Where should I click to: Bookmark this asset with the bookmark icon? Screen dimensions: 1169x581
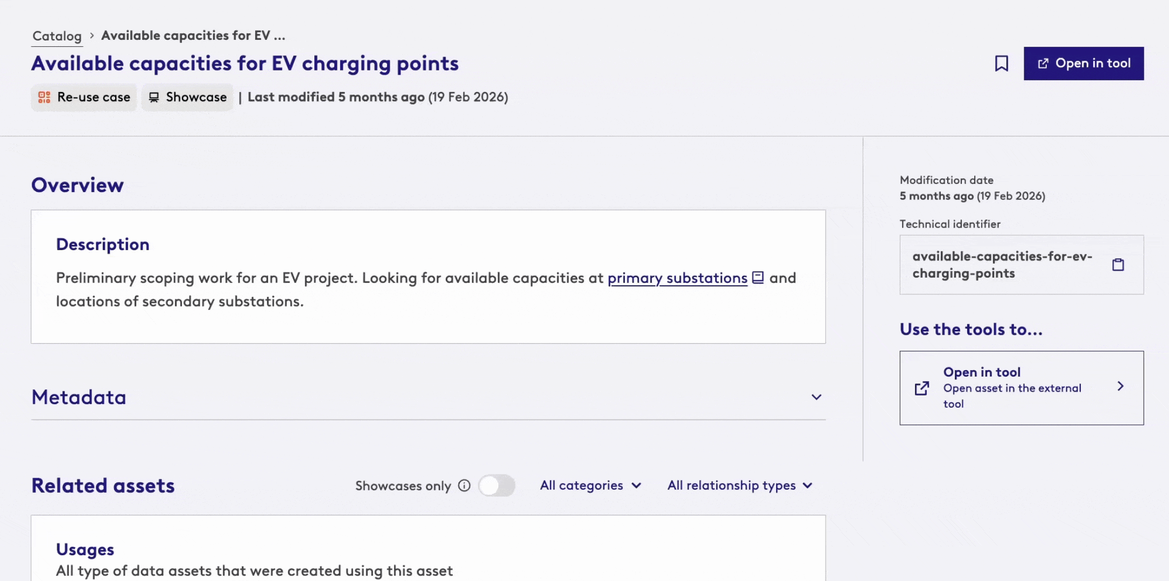pyautogui.click(x=1001, y=63)
